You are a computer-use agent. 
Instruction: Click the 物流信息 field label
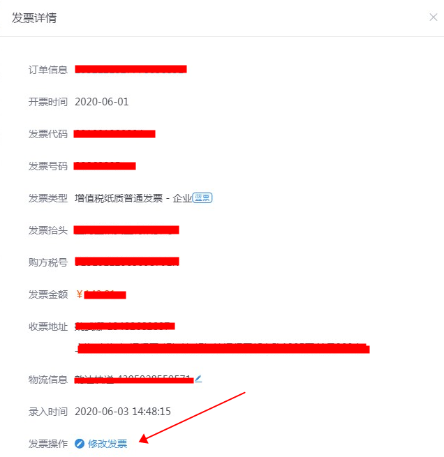(48, 380)
